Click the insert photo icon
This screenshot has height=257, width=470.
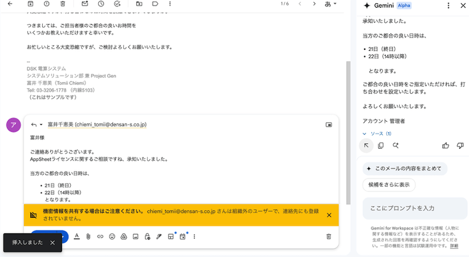point(135,237)
